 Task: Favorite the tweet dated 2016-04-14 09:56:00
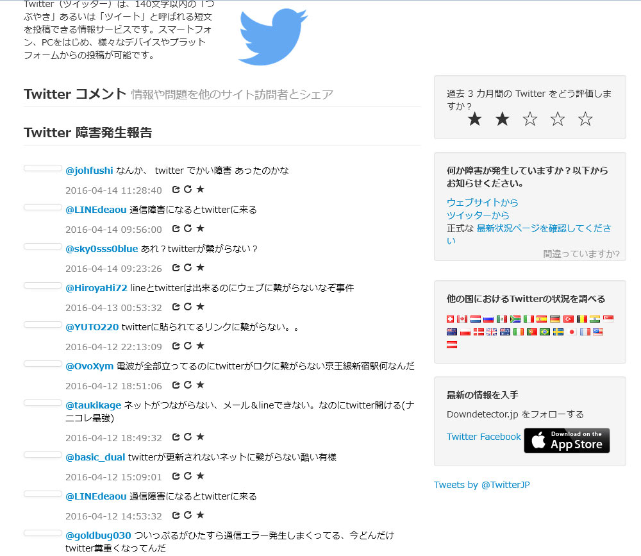point(200,228)
